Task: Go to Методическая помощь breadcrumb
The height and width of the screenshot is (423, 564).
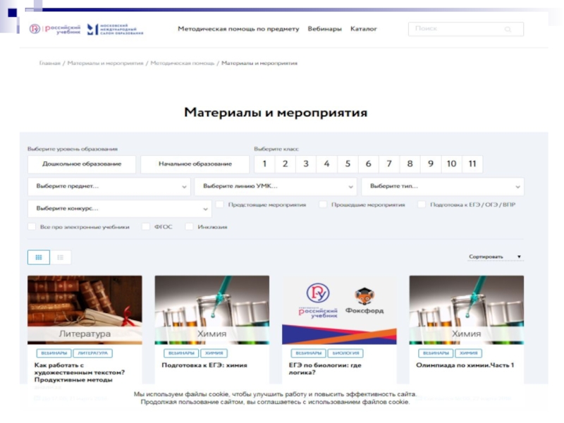Action: [183, 63]
